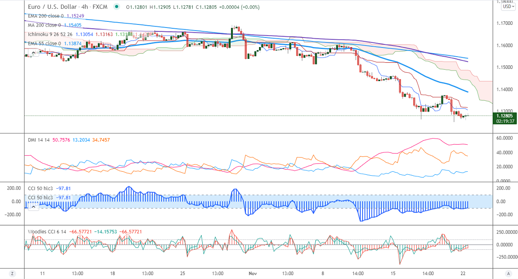Select the EMA 55 close 0 legend
The height and width of the screenshot is (279, 518).
(x=44, y=44)
